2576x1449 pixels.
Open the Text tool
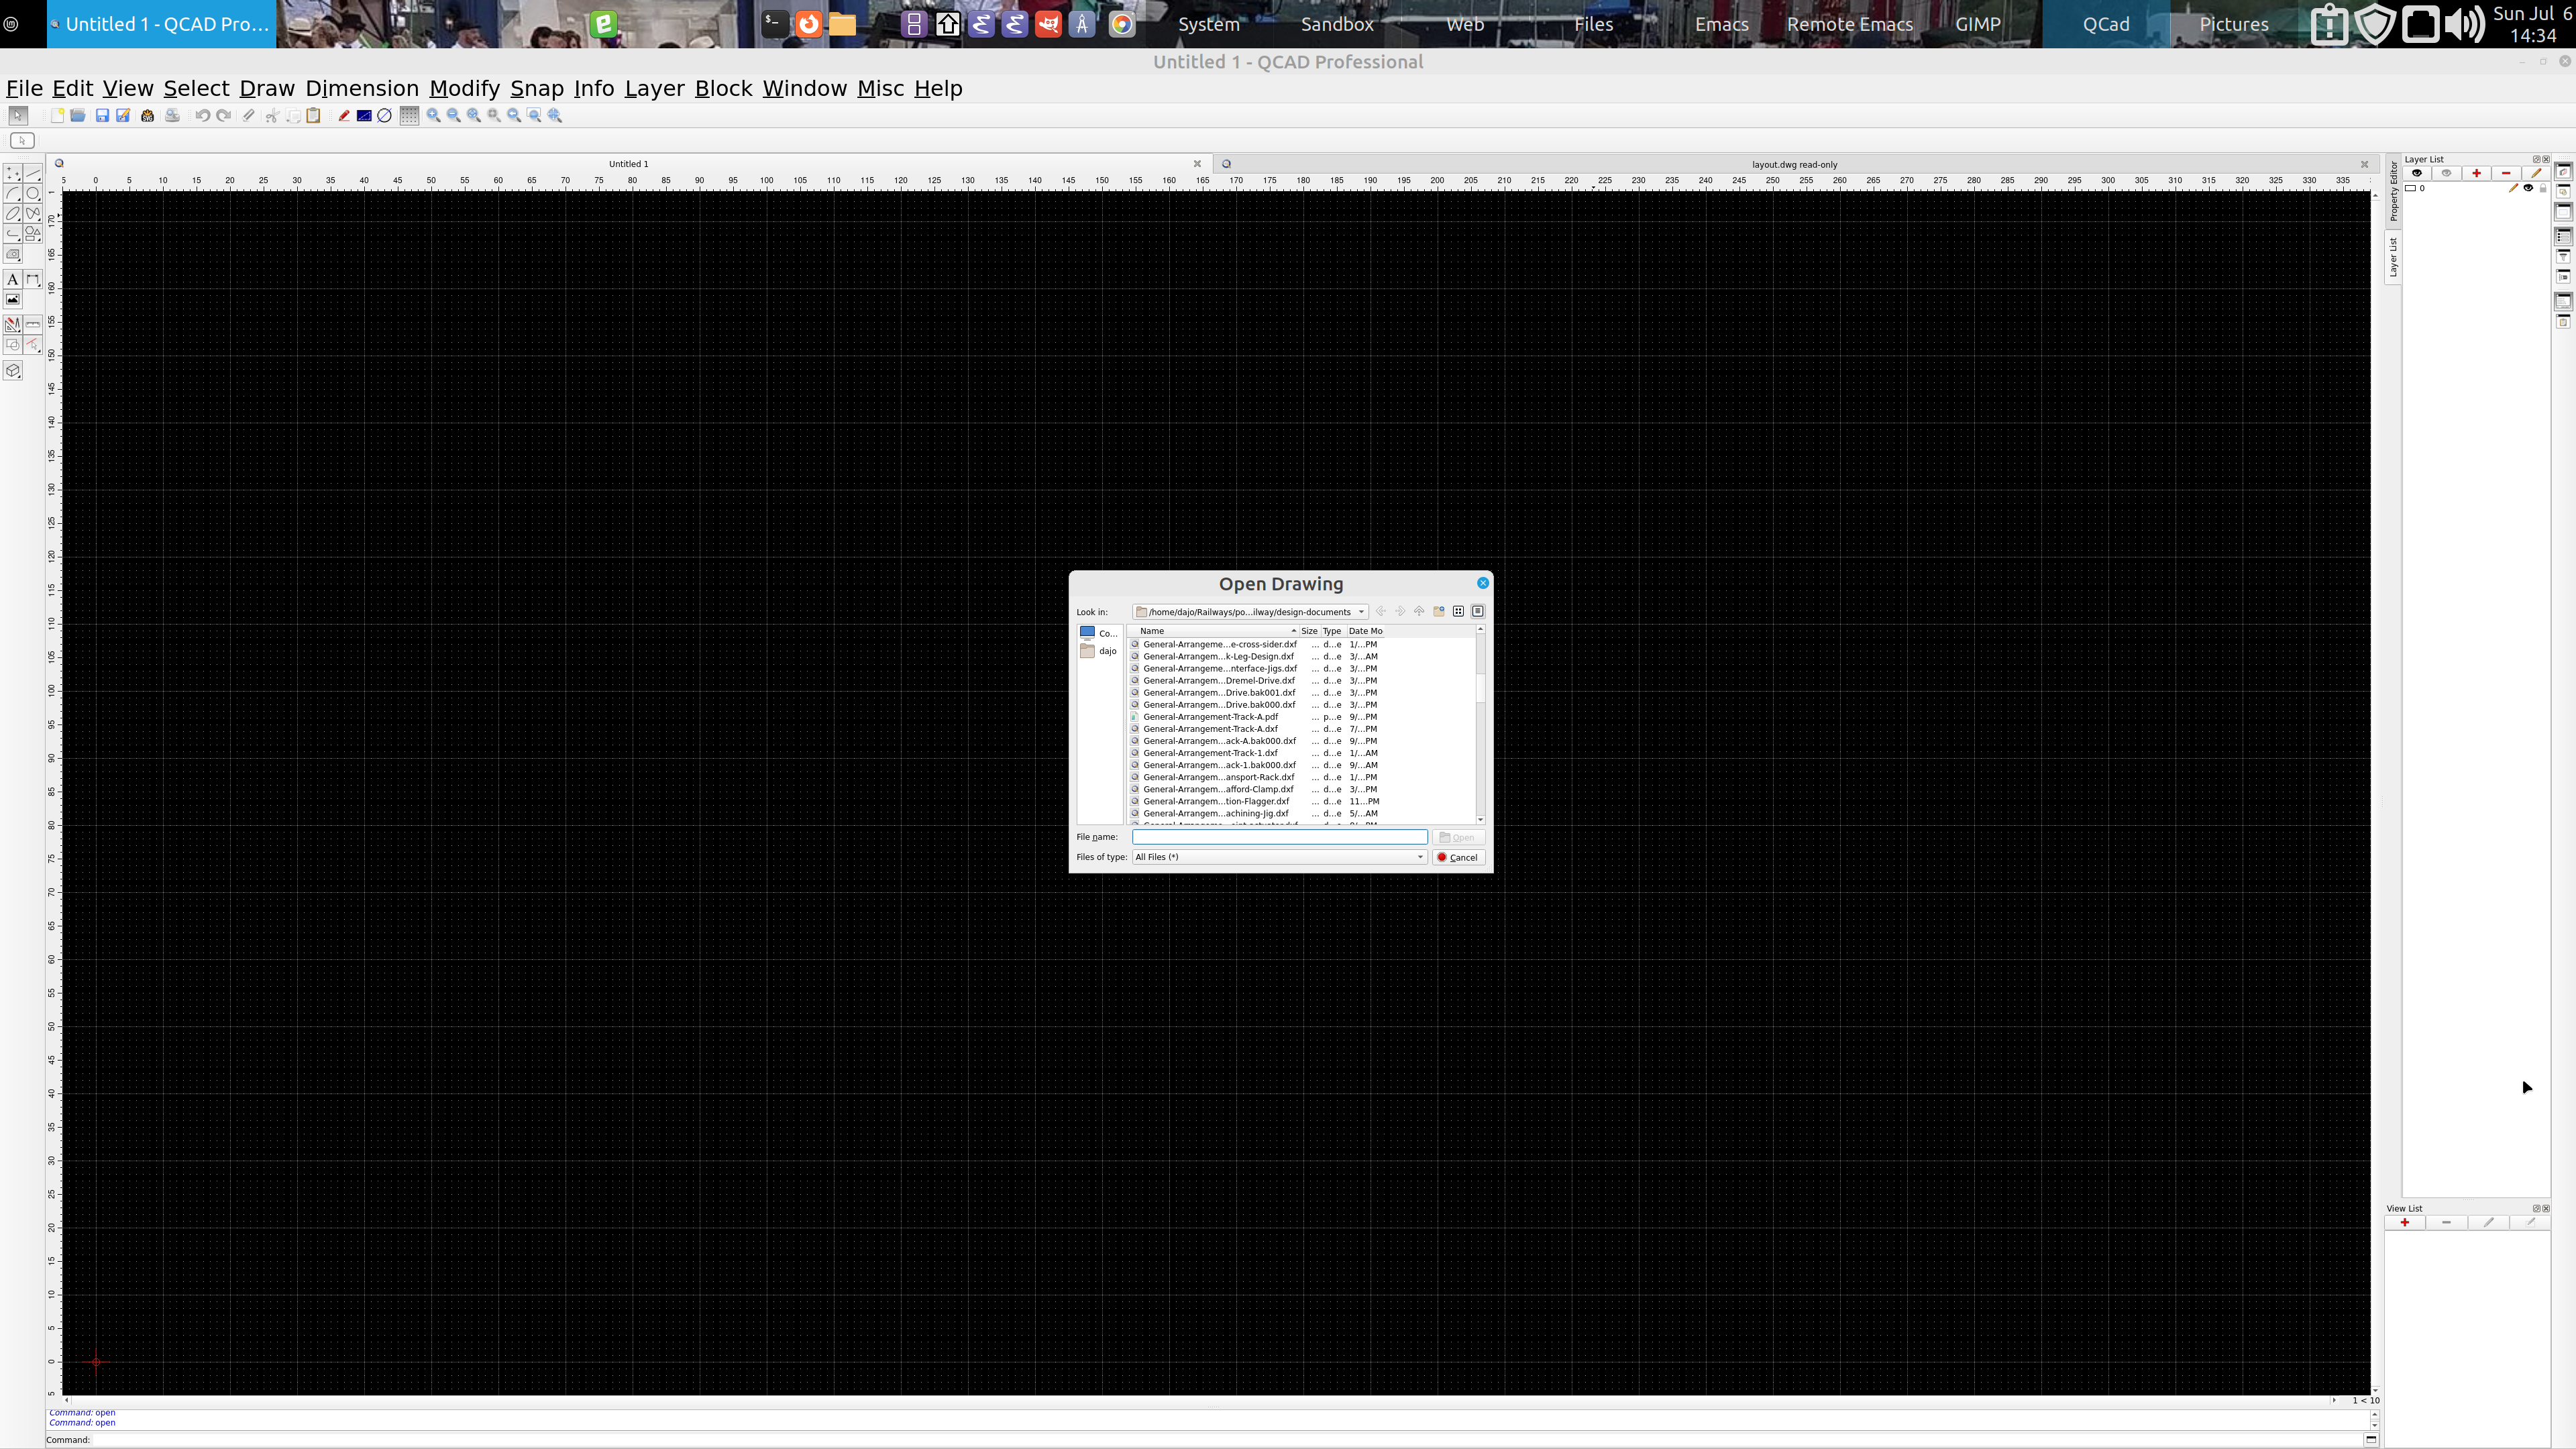[13, 280]
